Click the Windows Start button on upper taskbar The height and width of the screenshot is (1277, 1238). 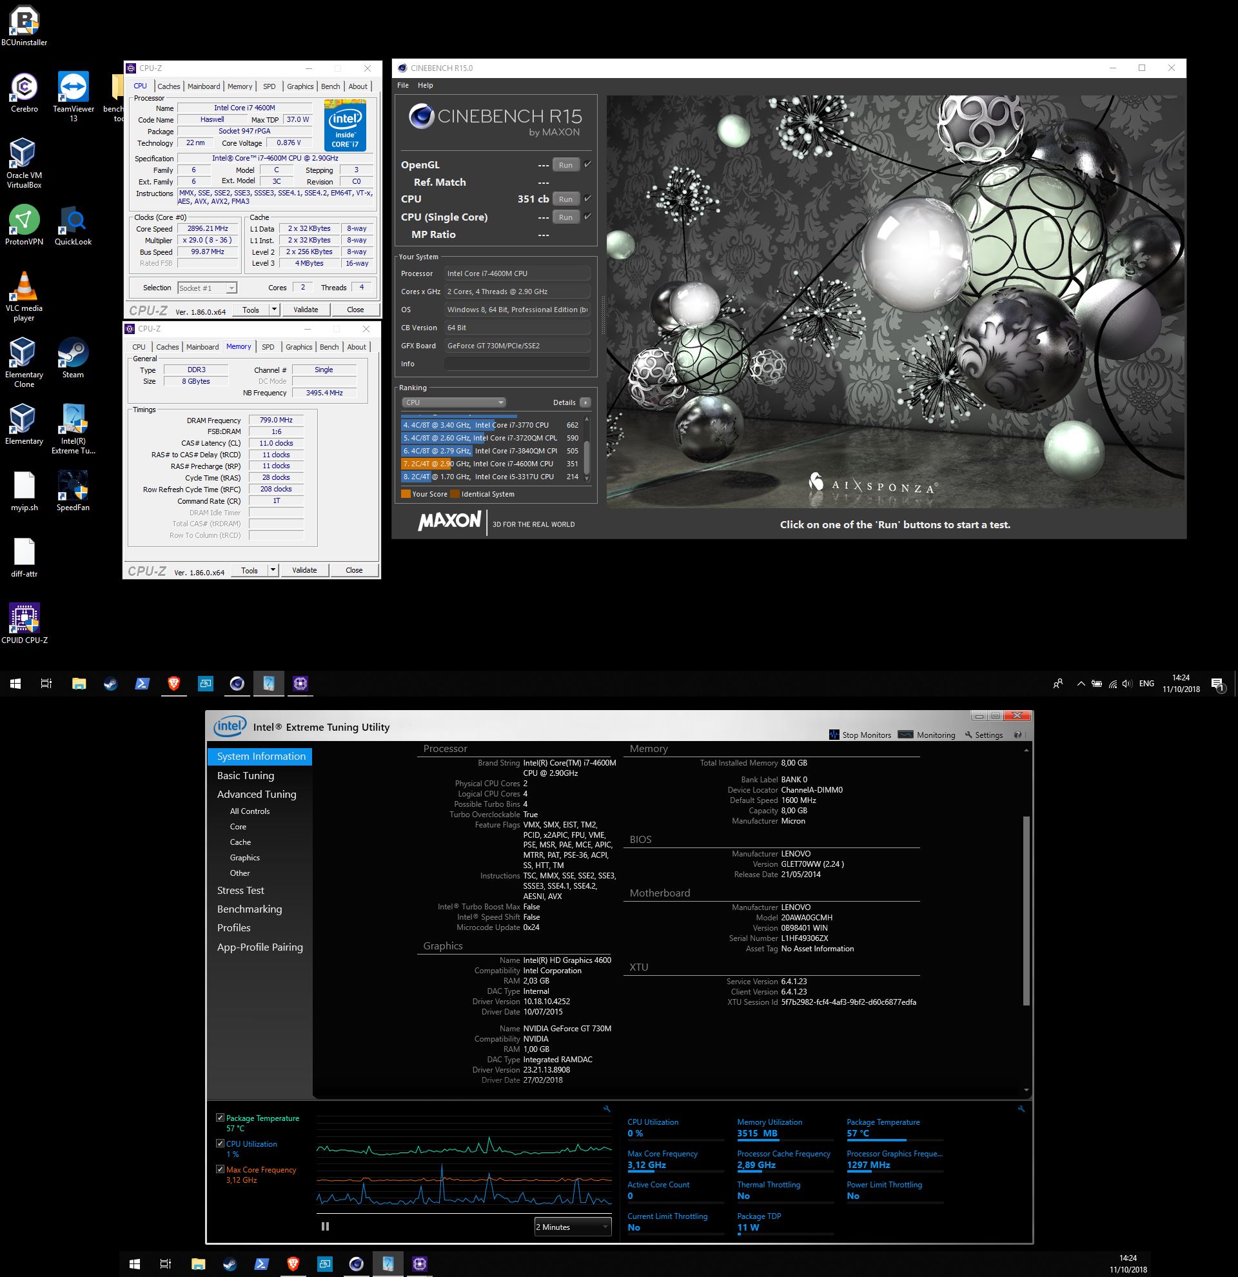click(x=15, y=684)
